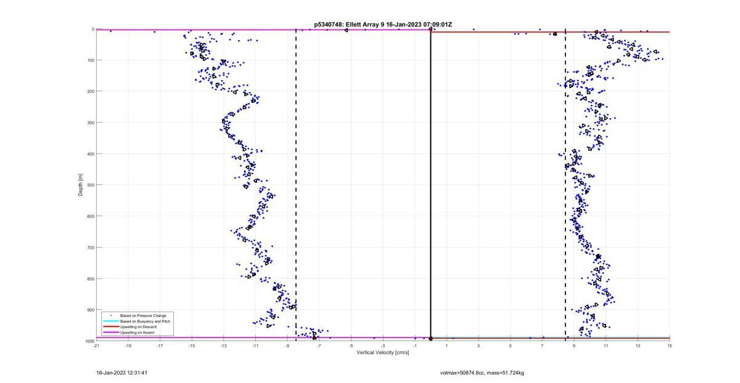The height and width of the screenshot is (383, 740).
Task: Click the y-axis depth tick '700'
Action: pos(89,248)
